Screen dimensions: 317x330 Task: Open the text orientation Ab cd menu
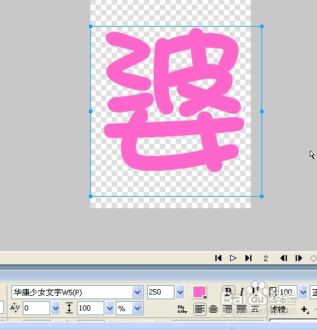182,309
